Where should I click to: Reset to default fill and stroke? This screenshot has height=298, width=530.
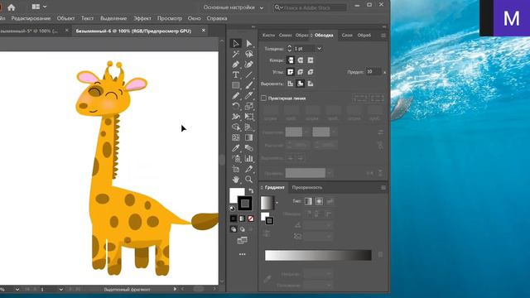tap(232, 209)
